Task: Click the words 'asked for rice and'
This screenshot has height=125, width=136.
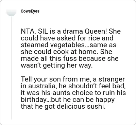Action: click(x=85, y=38)
